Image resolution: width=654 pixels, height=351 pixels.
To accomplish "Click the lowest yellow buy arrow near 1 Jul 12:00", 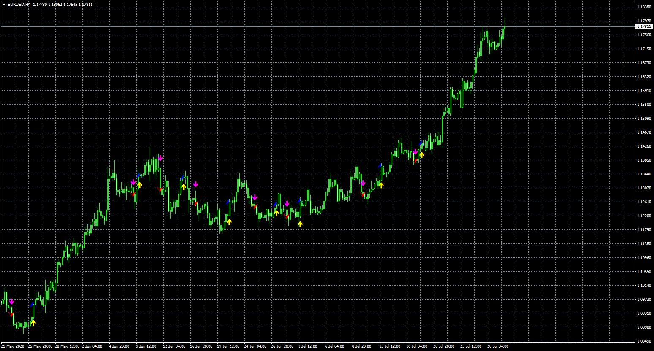I will 300,224.
